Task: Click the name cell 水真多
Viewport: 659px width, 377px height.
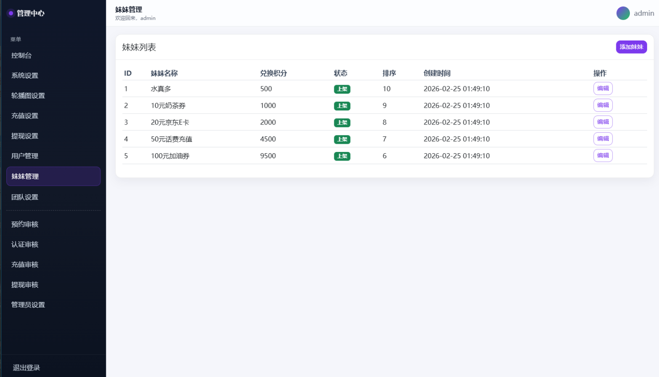Action: pyautogui.click(x=161, y=89)
